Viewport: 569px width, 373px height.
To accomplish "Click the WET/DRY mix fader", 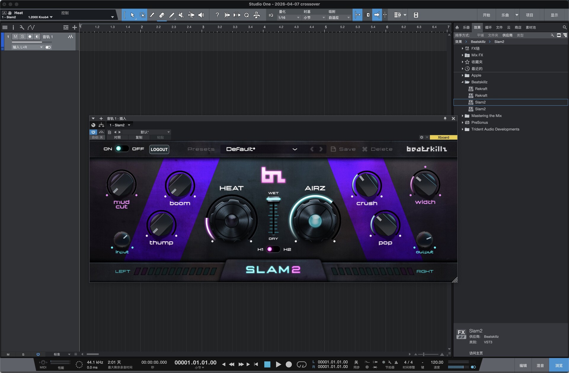I will pyautogui.click(x=273, y=199).
